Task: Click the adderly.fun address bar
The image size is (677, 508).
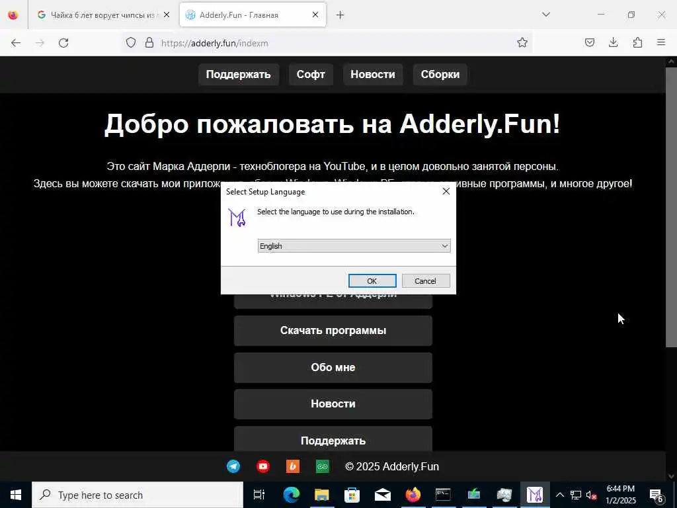Action: pos(328,43)
